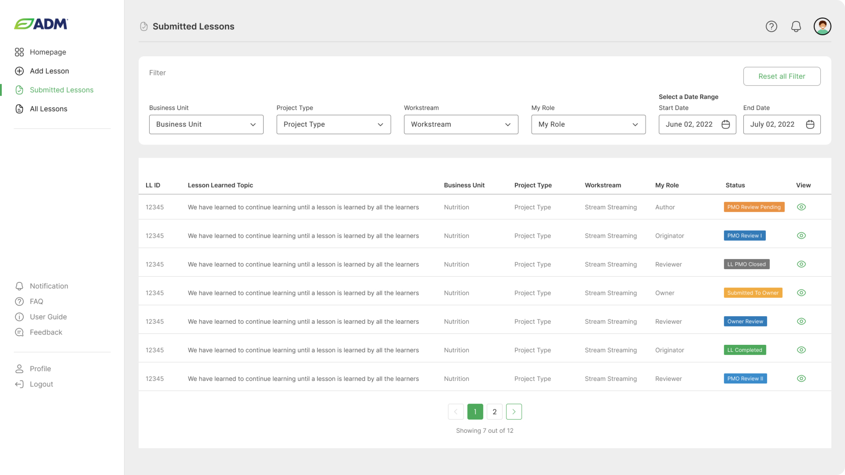This screenshot has width=845, height=475.
Task: Open End Date calendar icon
Action: point(810,124)
